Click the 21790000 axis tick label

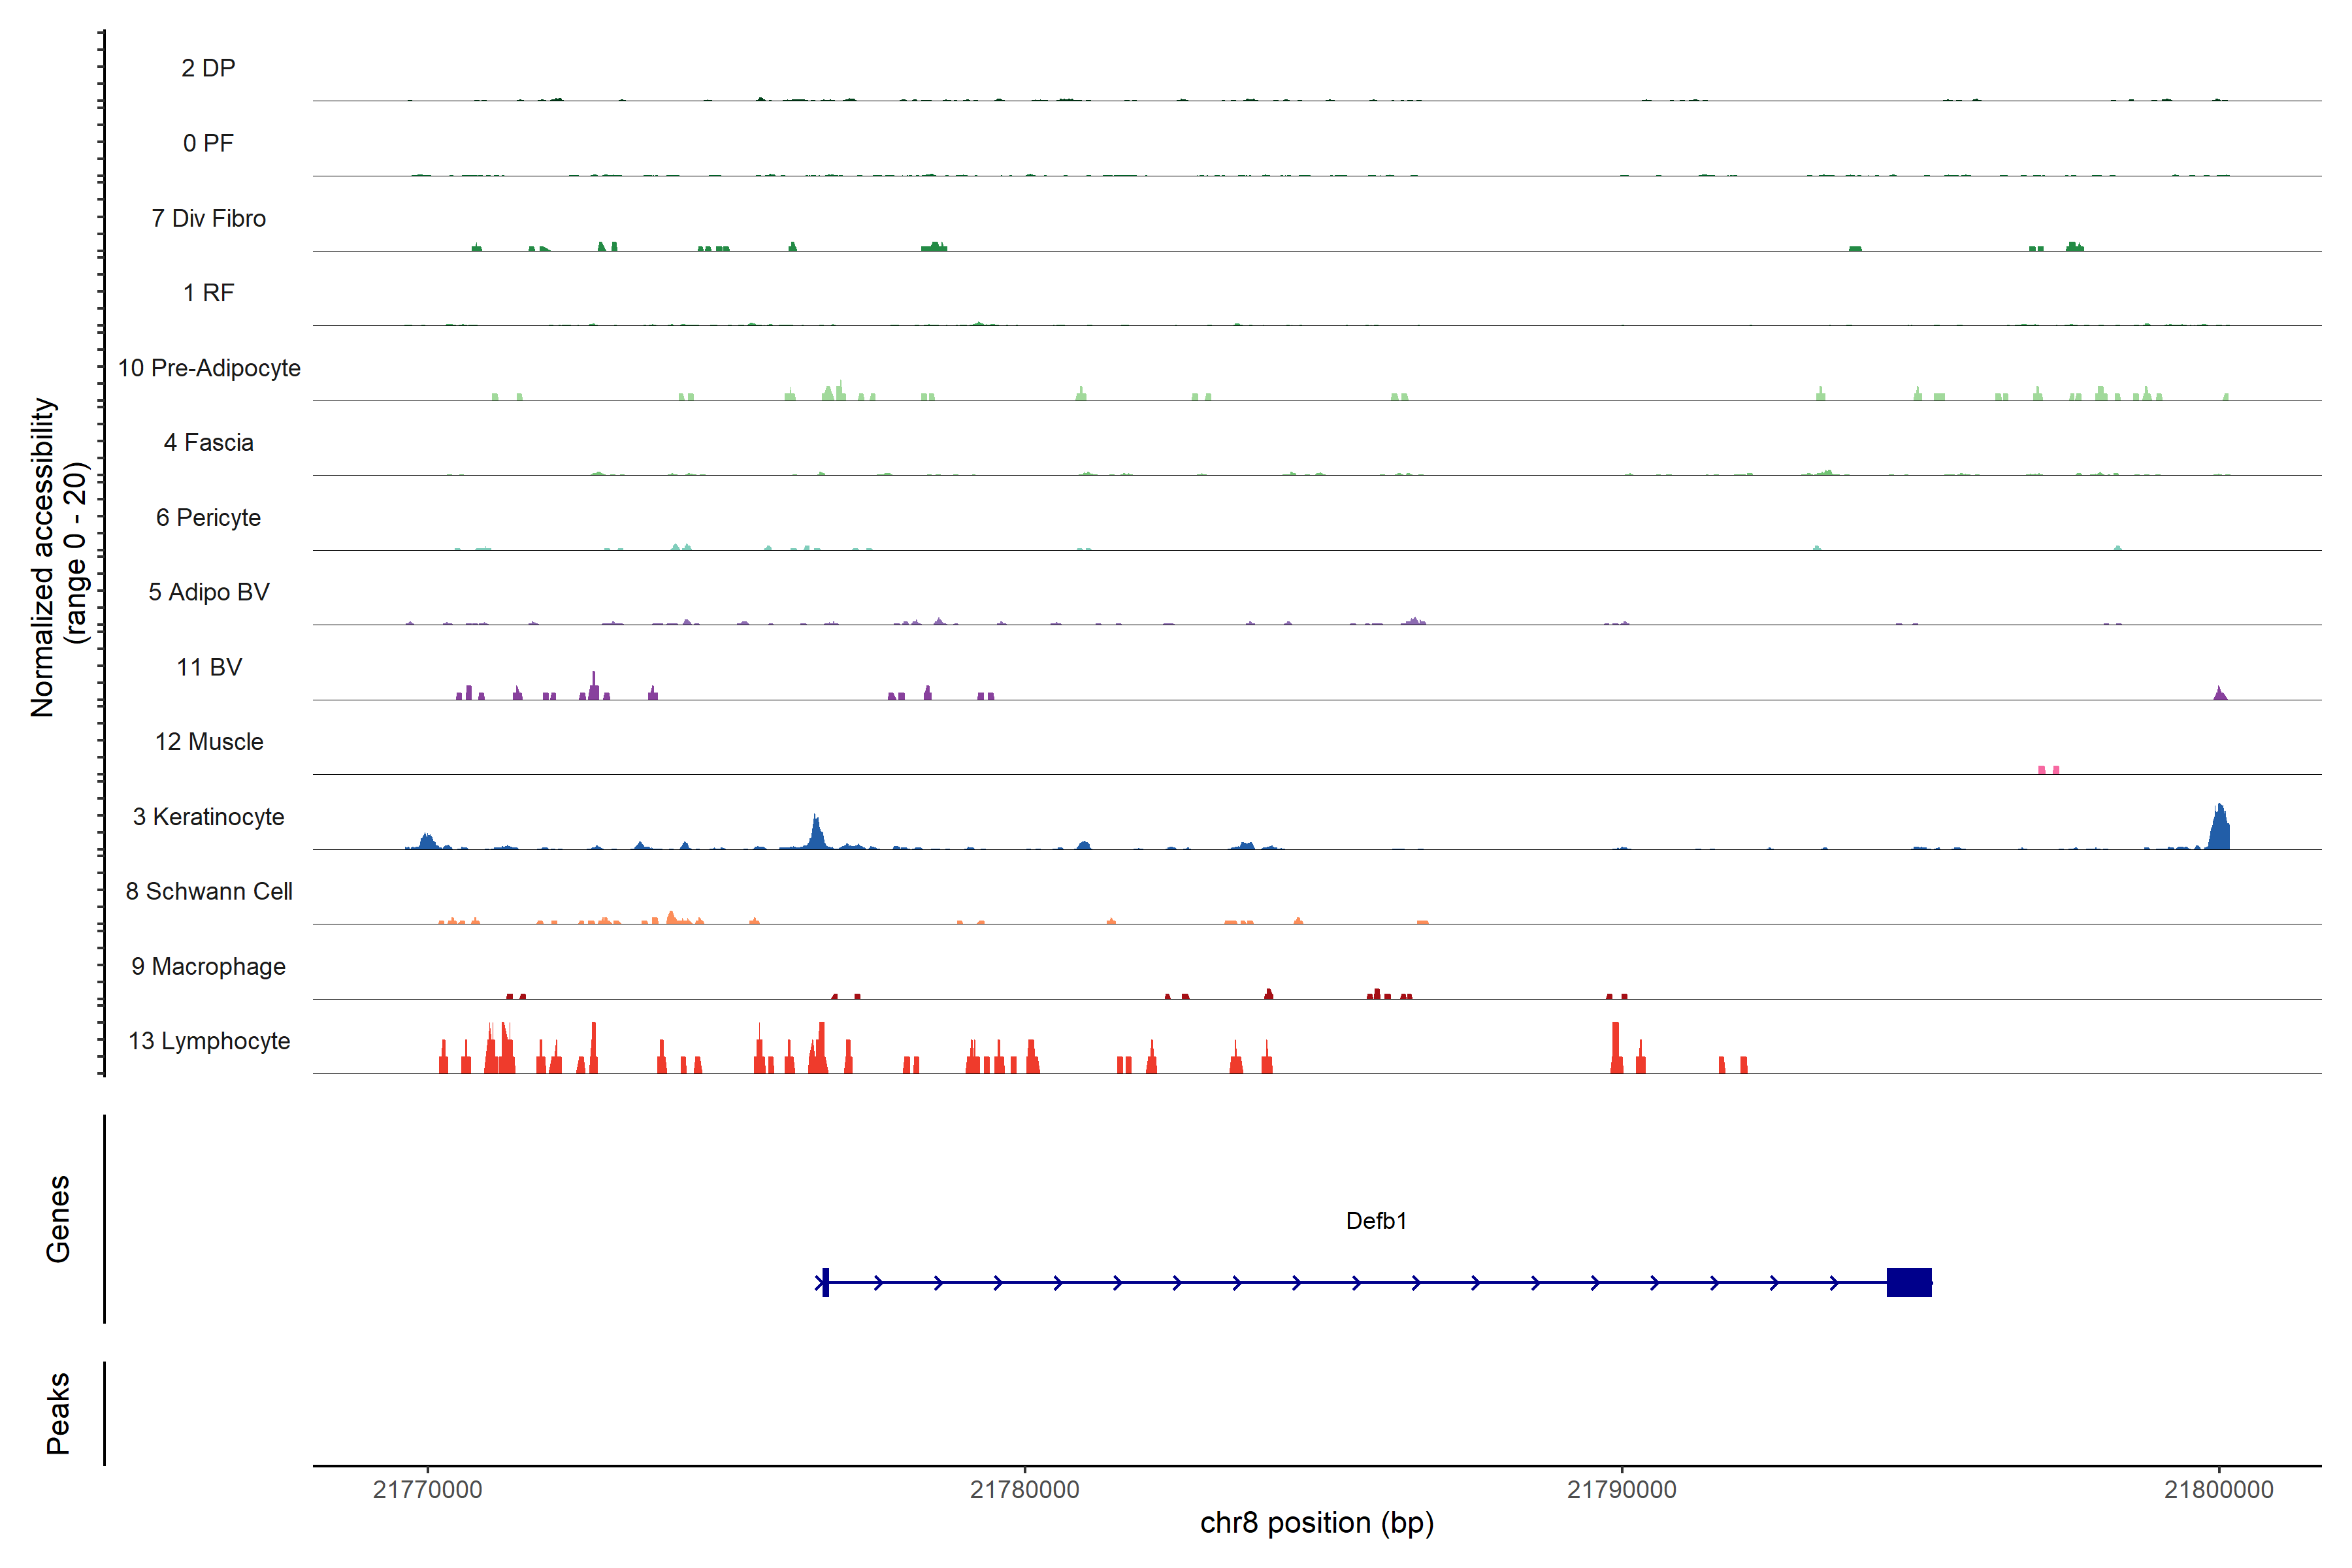tap(1621, 1489)
